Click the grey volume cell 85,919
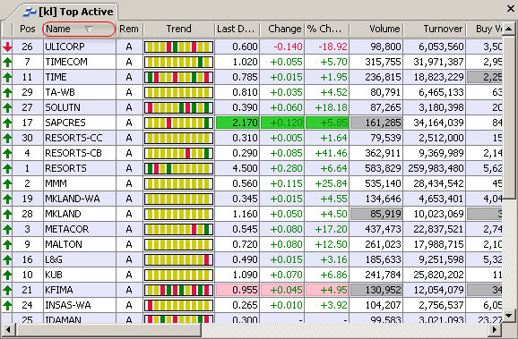Viewport: 518px width, 339px height. [376, 214]
